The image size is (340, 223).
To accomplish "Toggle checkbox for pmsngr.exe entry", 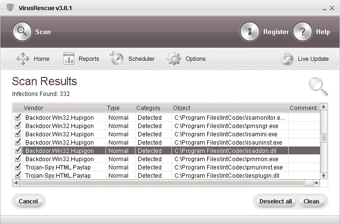I will pyautogui.click(x=18, y=126).
